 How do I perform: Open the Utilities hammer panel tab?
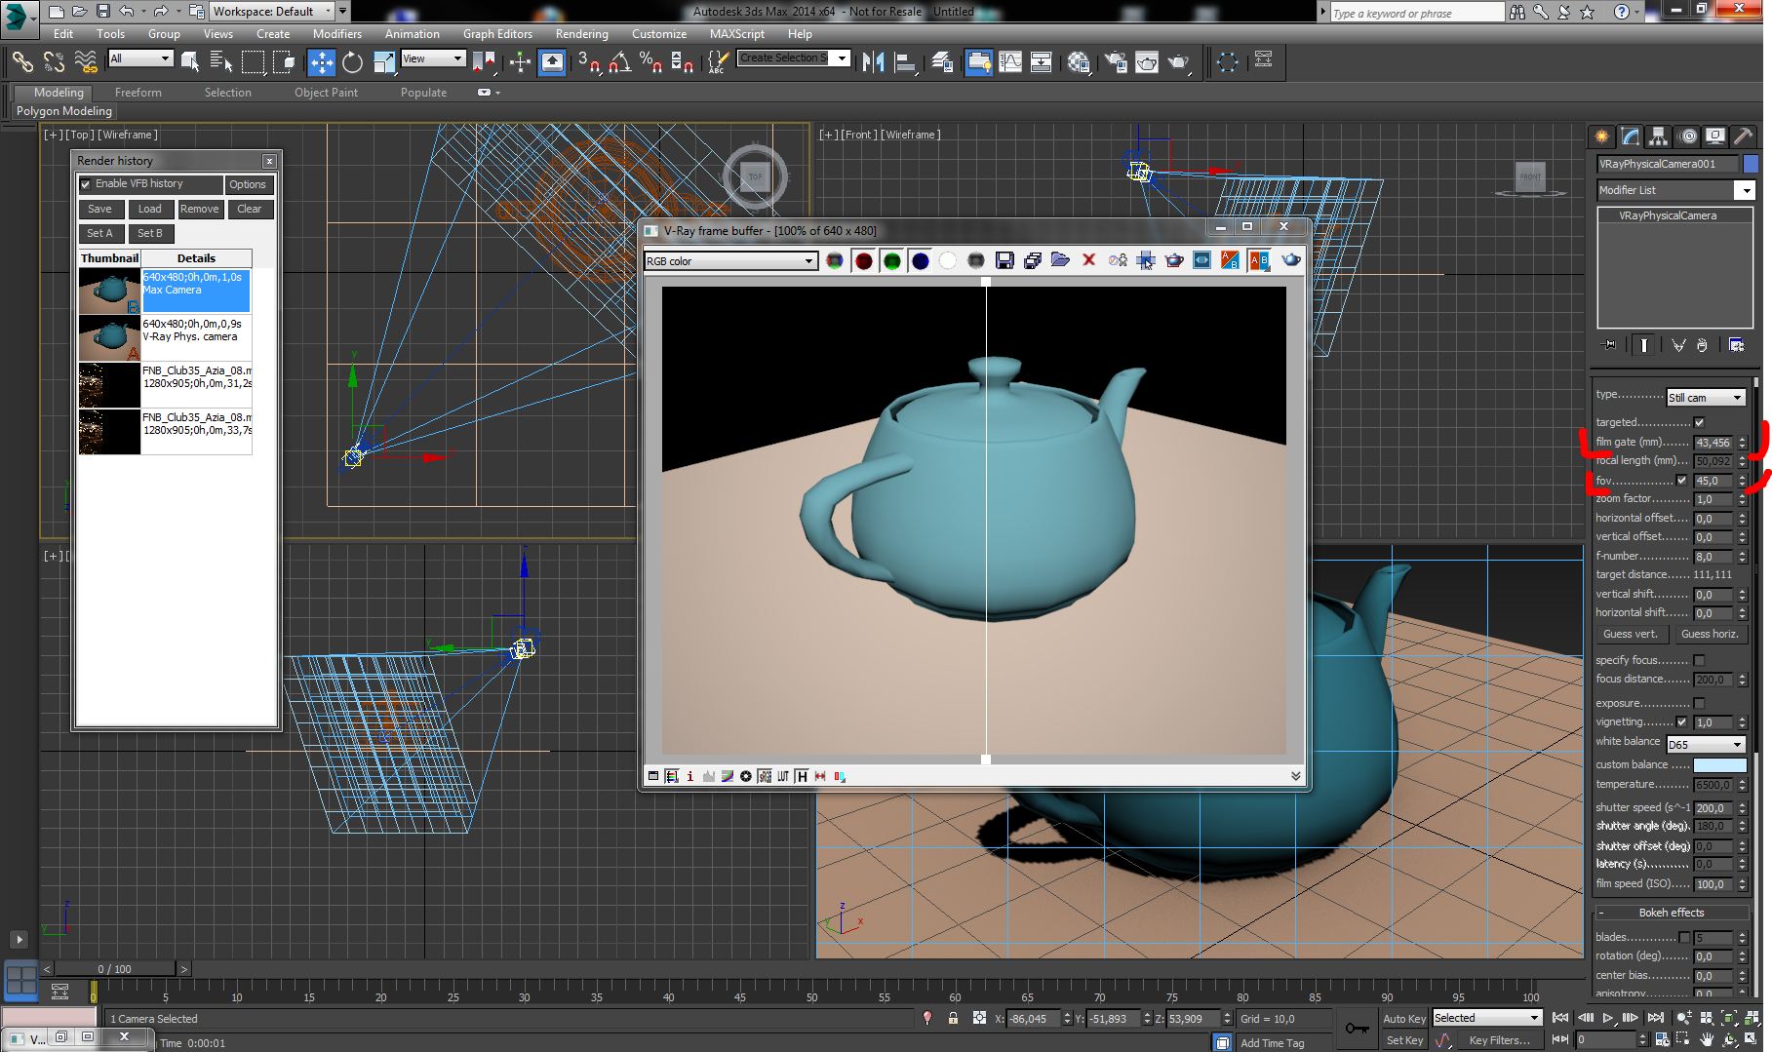1743,136
